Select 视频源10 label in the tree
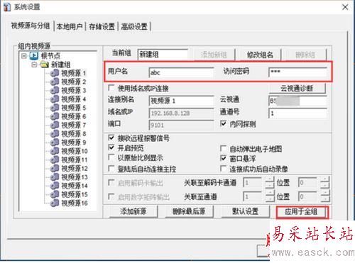This screenshot has height=263, width=355. 75,151
